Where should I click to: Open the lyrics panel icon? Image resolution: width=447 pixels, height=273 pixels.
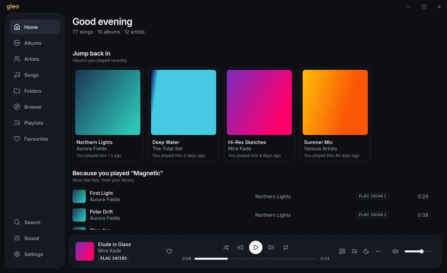pyautogui.click(x=342, y=251)
